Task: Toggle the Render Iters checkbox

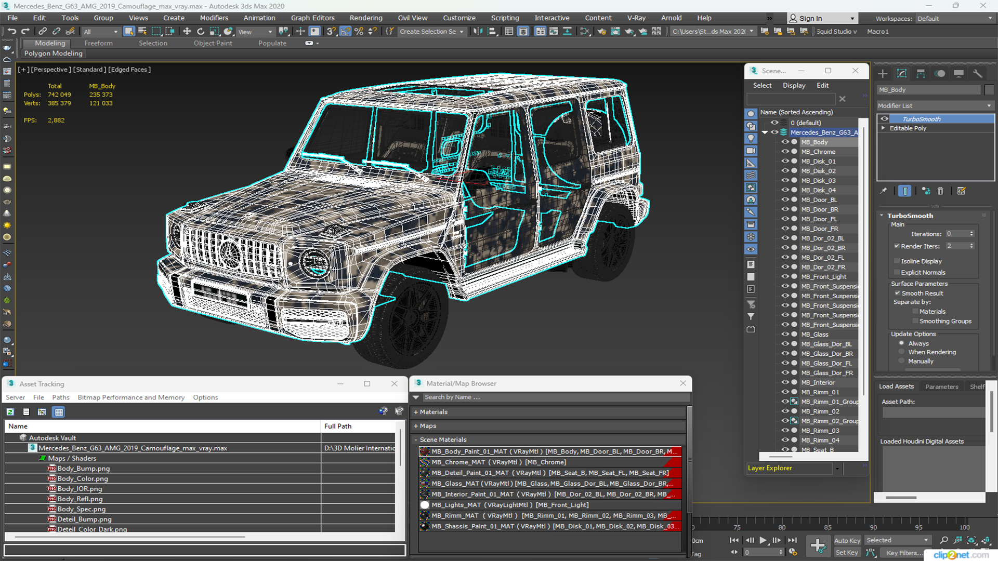Action: 897,246
